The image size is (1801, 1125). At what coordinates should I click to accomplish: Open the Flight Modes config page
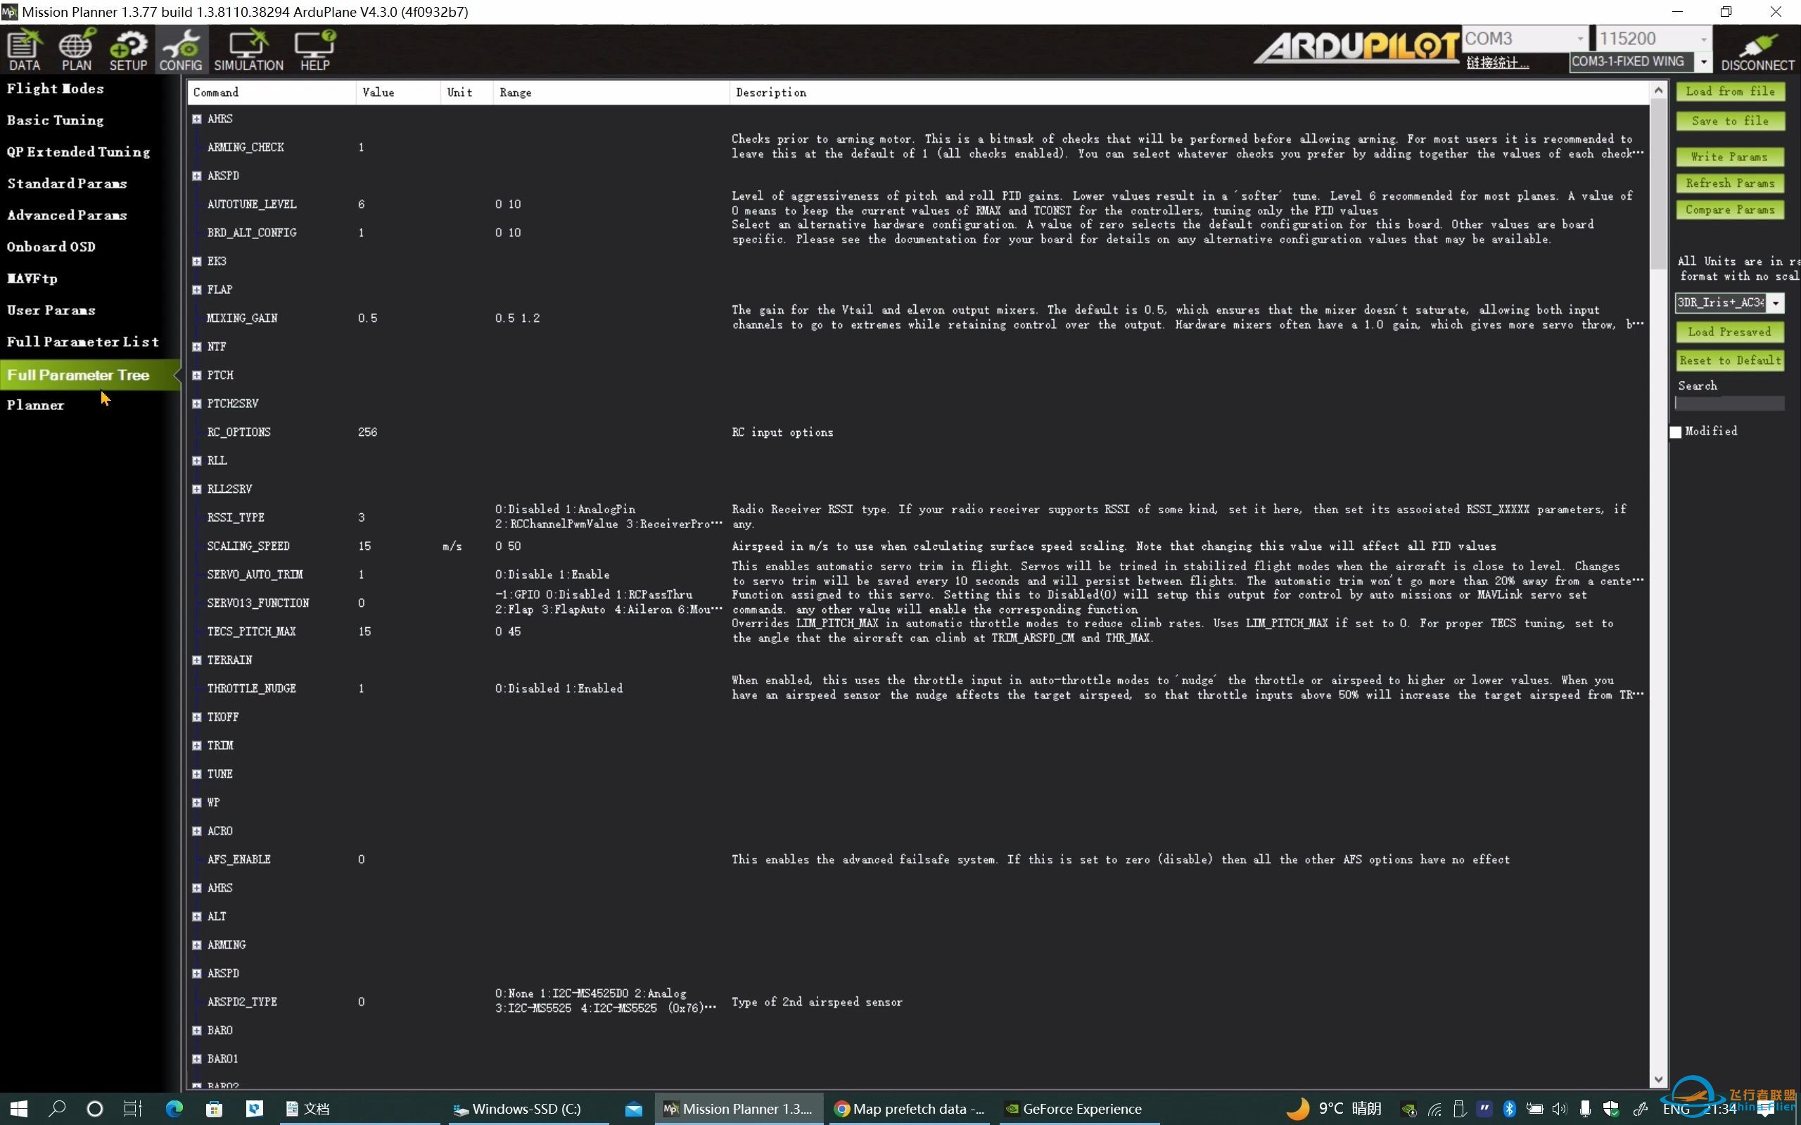coord(55,89)
